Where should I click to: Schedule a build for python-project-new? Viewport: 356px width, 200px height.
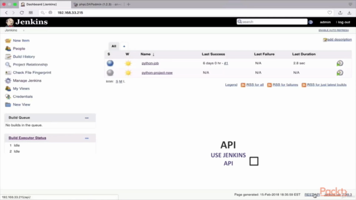(340, 73)
